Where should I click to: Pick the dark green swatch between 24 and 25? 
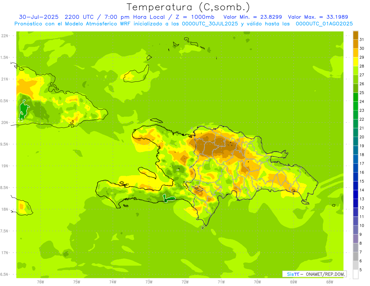point(356,97)
